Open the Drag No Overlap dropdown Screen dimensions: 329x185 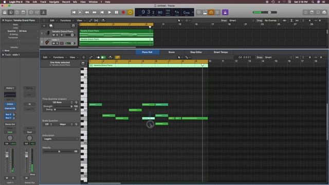coord(272,21)
